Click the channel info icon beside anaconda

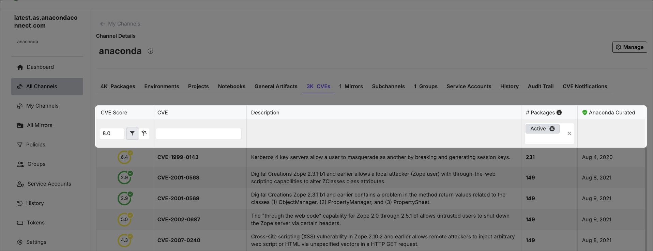pyautogui.click(x=150, y=51)
